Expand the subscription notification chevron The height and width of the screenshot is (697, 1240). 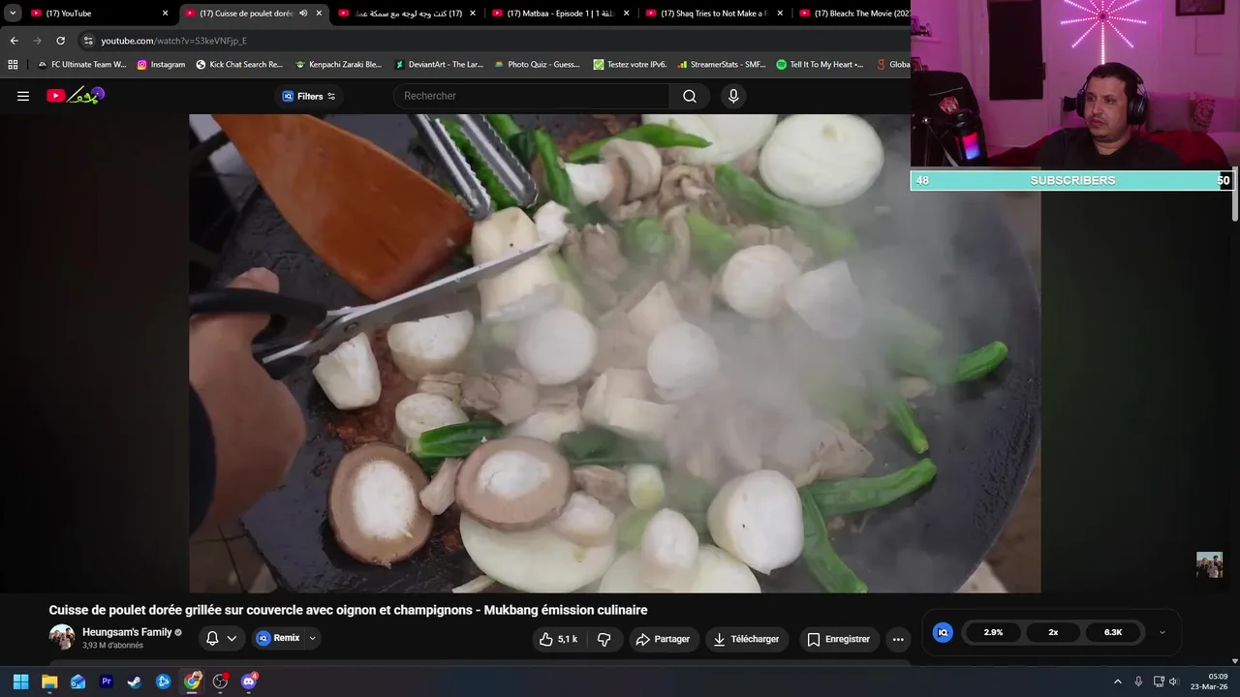pos(232,639)
